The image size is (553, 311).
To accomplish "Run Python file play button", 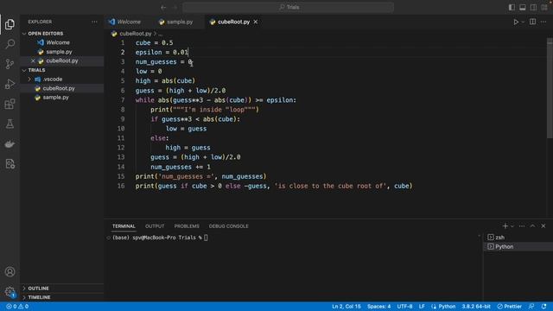I will [516, 22].
